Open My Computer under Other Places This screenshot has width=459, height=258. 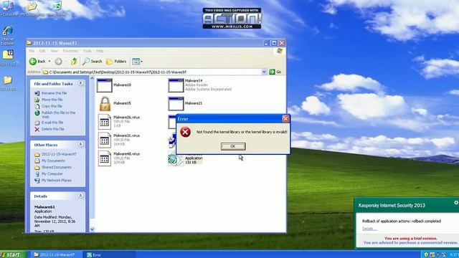52,173
